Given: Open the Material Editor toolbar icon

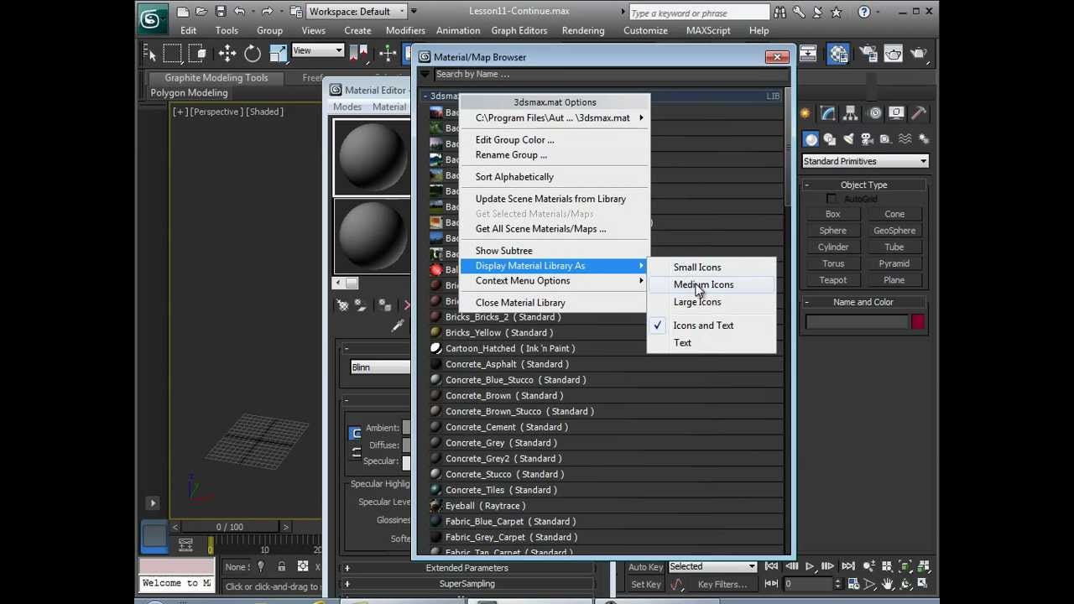Looking at the screenshot, I should 839,54.
